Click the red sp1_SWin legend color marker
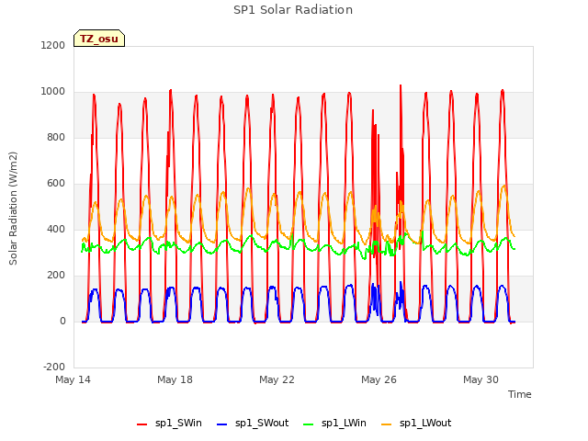The image size is (588, 441). pos(142,424)
